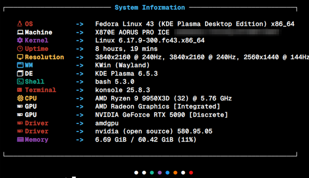Click the red icon beside Terminal
The height and width of the screenshot is (178, 309).
20,90
